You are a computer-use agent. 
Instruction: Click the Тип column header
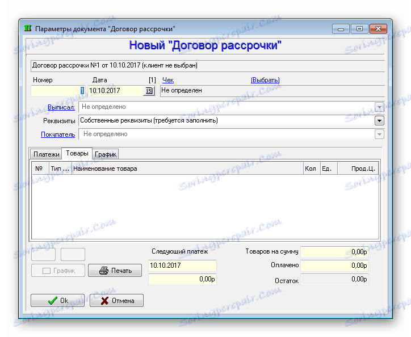point(60,168)
